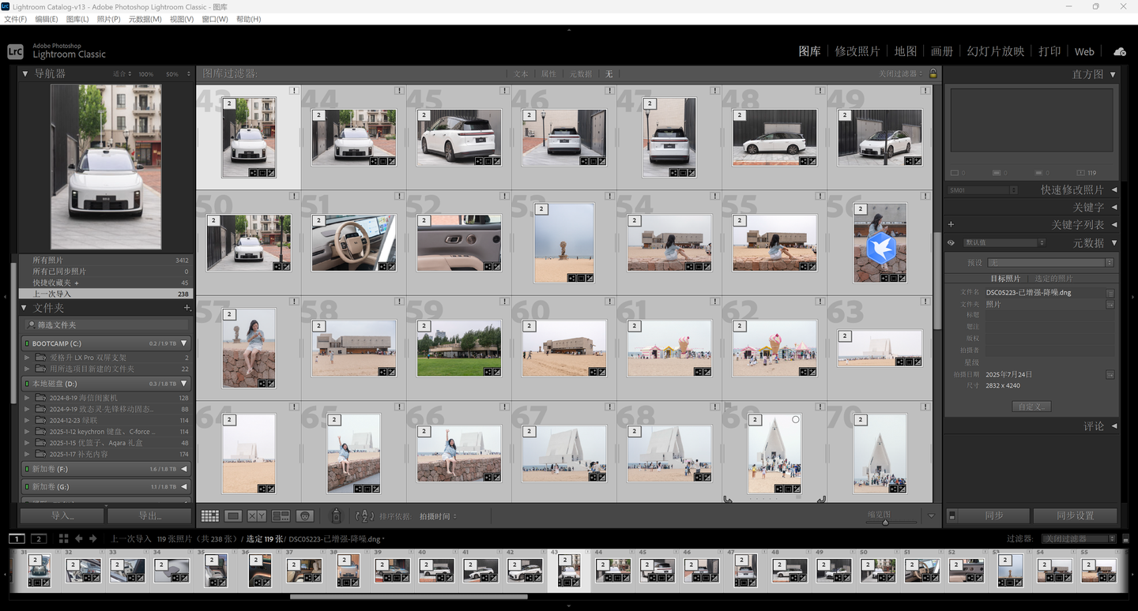Click the stack badge on photo 43
Image resolution: width=1138 pixels, height=611 pixels.
pyautogui.click(x=229, y=103)
